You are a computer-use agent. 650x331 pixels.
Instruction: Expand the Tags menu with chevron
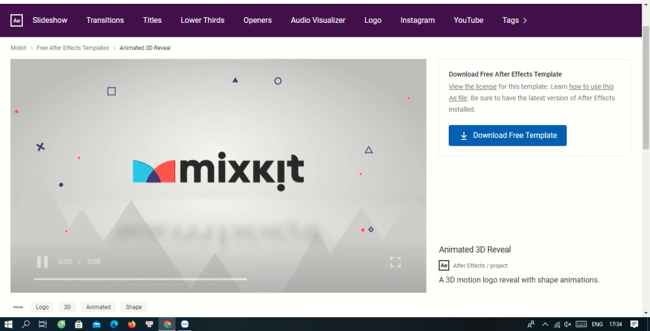[x=514, y=20]
